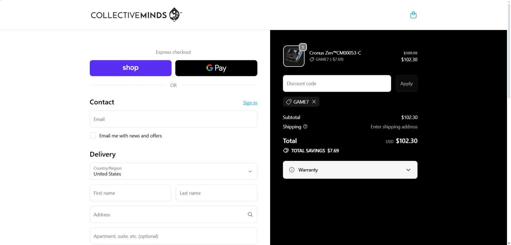Click the struck-through $109.99 price
The height and width of the screenshot is (245, 511).
coord(410,53)
